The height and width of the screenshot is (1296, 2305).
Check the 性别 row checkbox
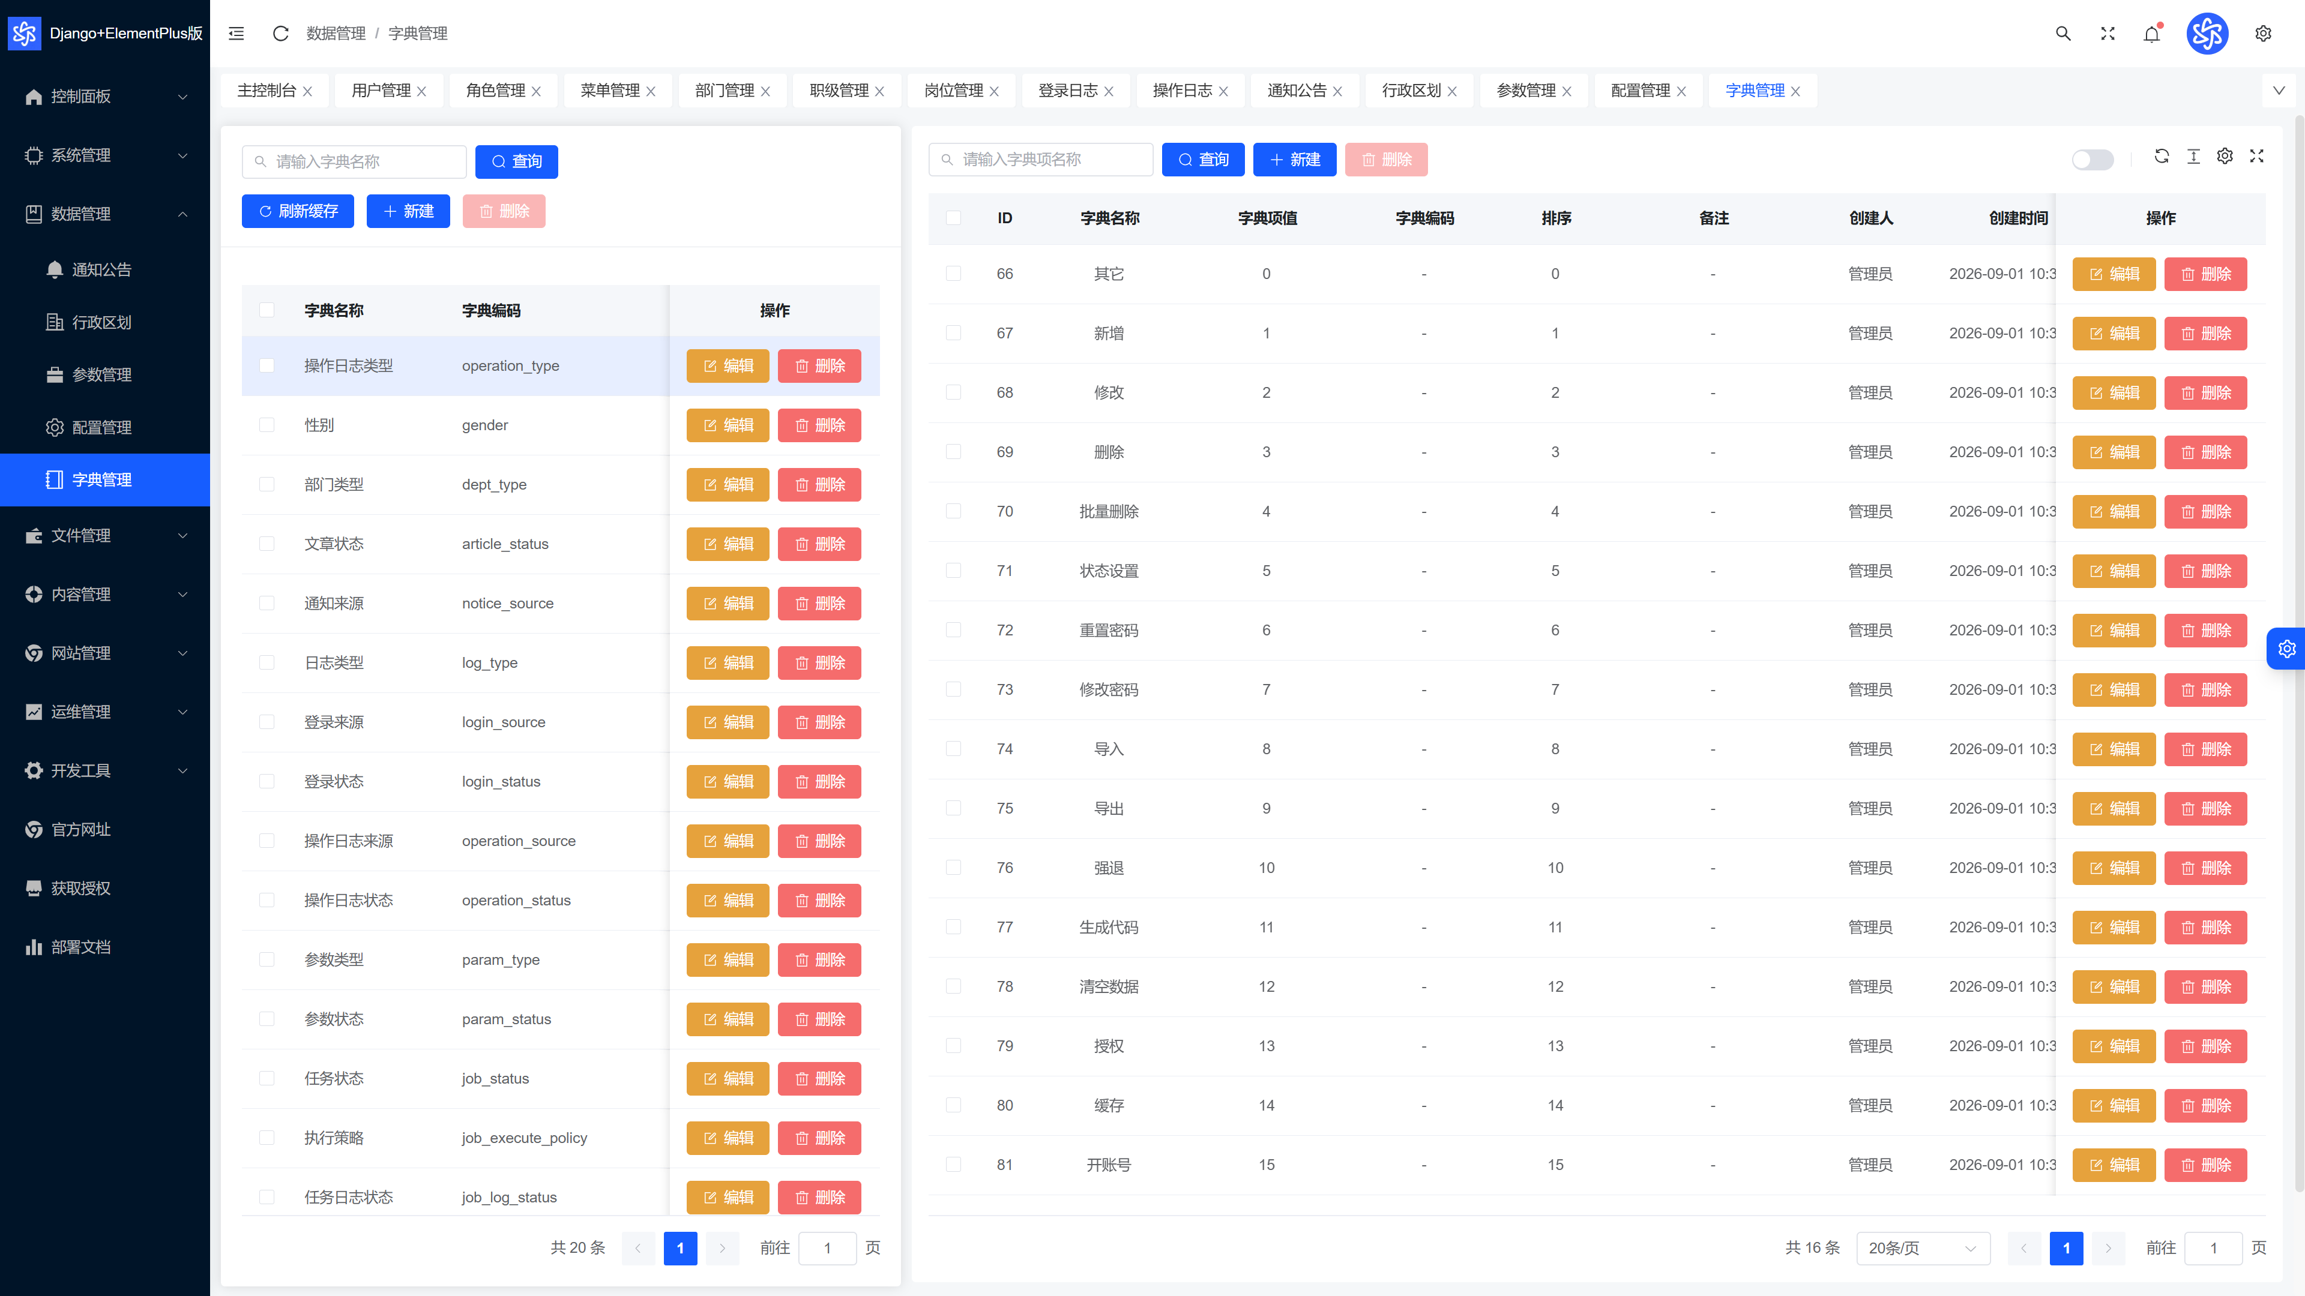[x=267, y=425]
